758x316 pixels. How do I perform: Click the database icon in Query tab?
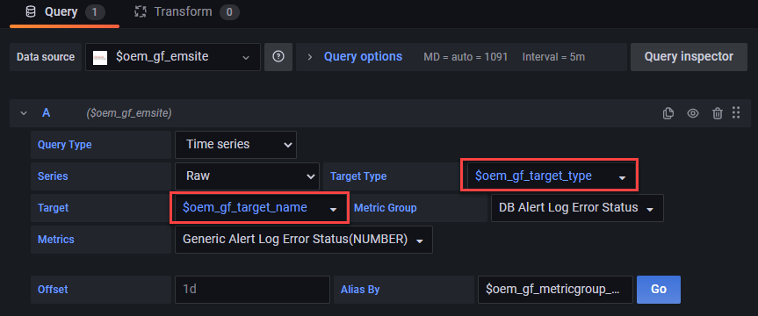pyautogui.click(x=31, y=12)
